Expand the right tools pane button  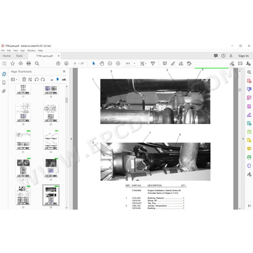pos(249,206)
